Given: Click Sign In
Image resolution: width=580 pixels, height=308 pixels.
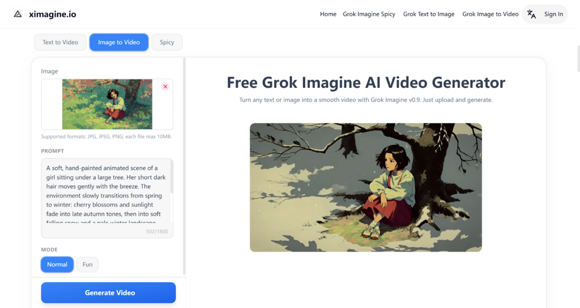Looking at the screenshot, I should [x=553, y=14].
